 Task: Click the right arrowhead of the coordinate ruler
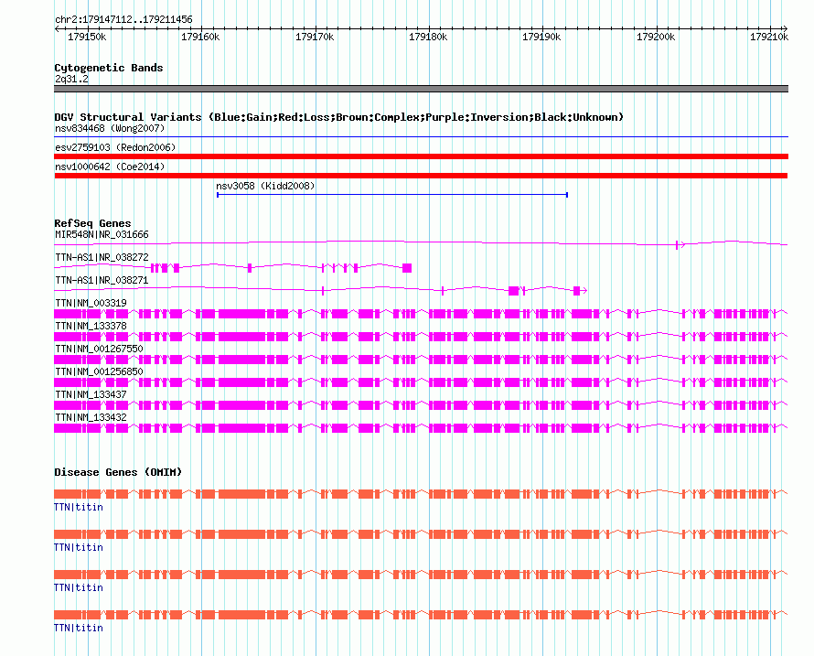(x=786, y=28)
